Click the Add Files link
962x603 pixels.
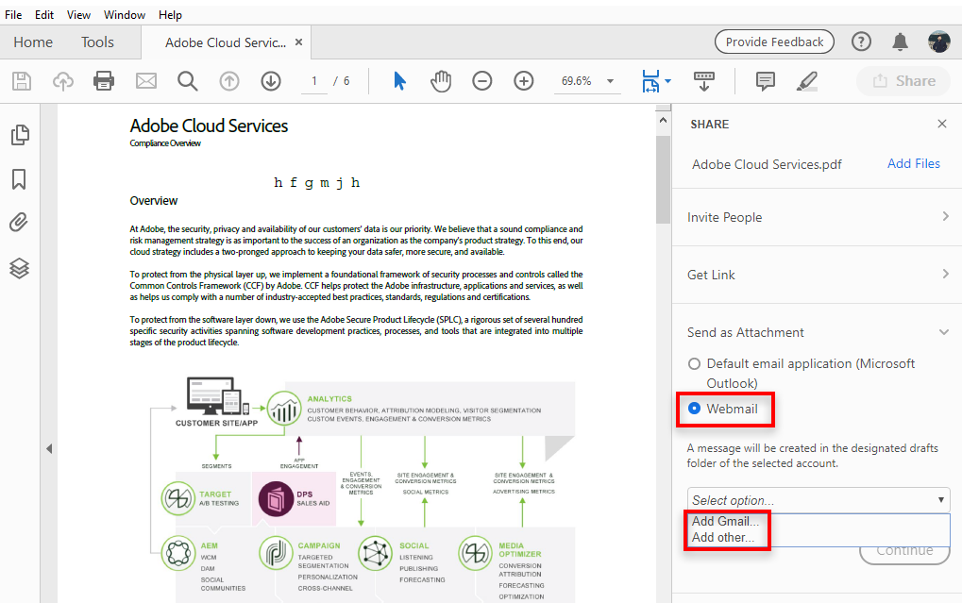[x=914, y=164]
